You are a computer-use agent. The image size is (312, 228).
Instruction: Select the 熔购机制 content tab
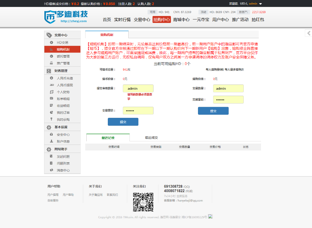(x=107, y=35)
